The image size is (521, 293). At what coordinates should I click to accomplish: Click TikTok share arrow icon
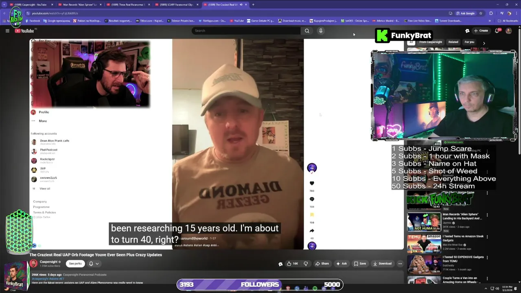click(x=312, y=231)
